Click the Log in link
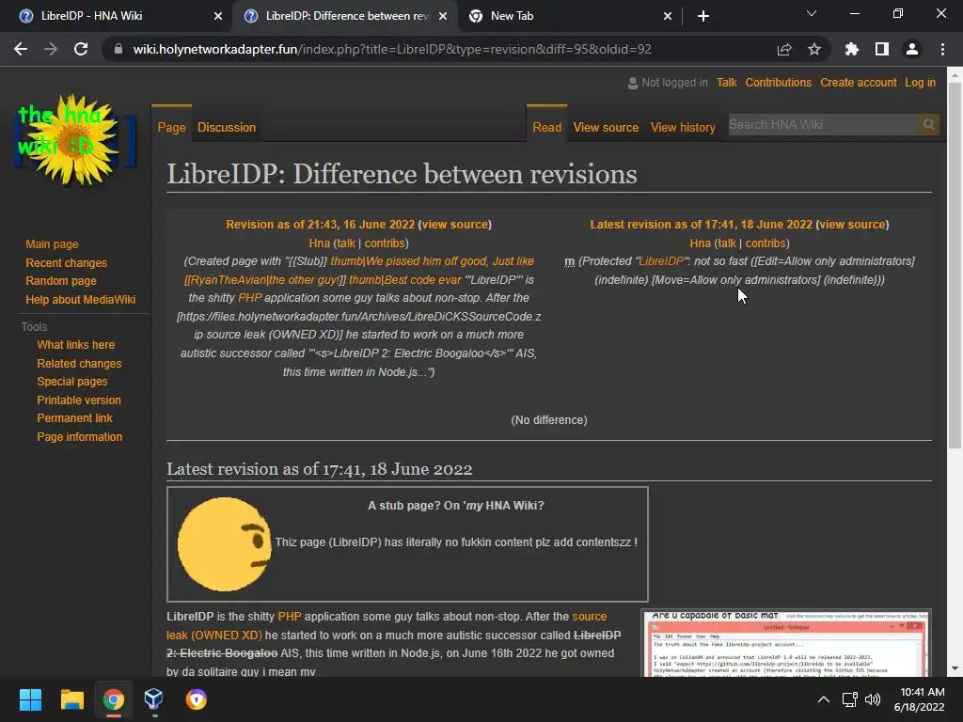The image size is (963, 722). click(920, 83)
